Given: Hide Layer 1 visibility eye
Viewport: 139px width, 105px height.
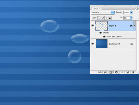Looking at the screenshot, I should [93, 25].
